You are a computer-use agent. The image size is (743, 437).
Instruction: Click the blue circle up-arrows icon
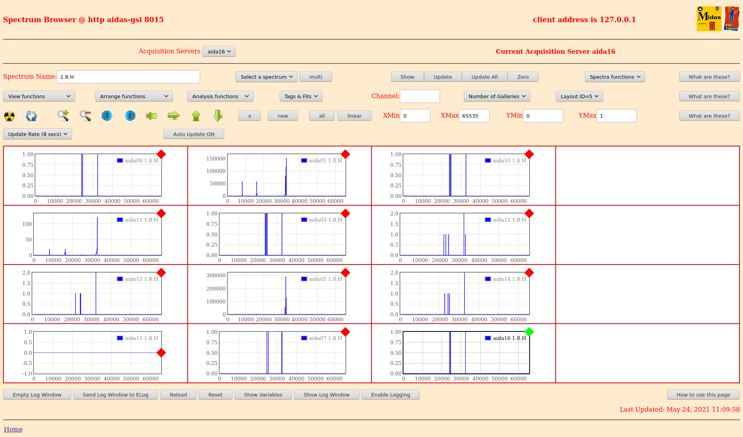[130, 116]
